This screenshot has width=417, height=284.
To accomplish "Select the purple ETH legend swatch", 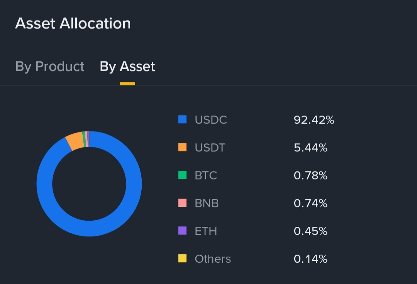I will point(182,231).
